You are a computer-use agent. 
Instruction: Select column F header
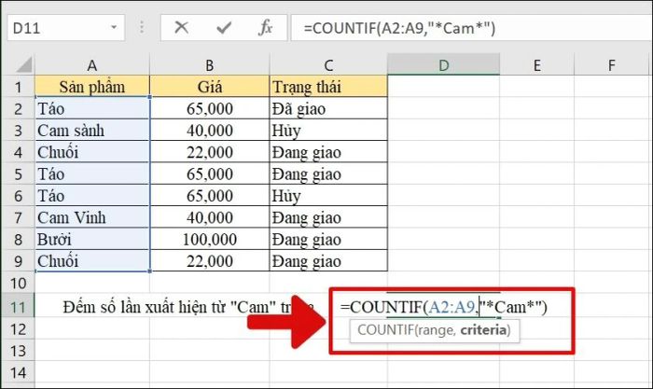[611, 65]
